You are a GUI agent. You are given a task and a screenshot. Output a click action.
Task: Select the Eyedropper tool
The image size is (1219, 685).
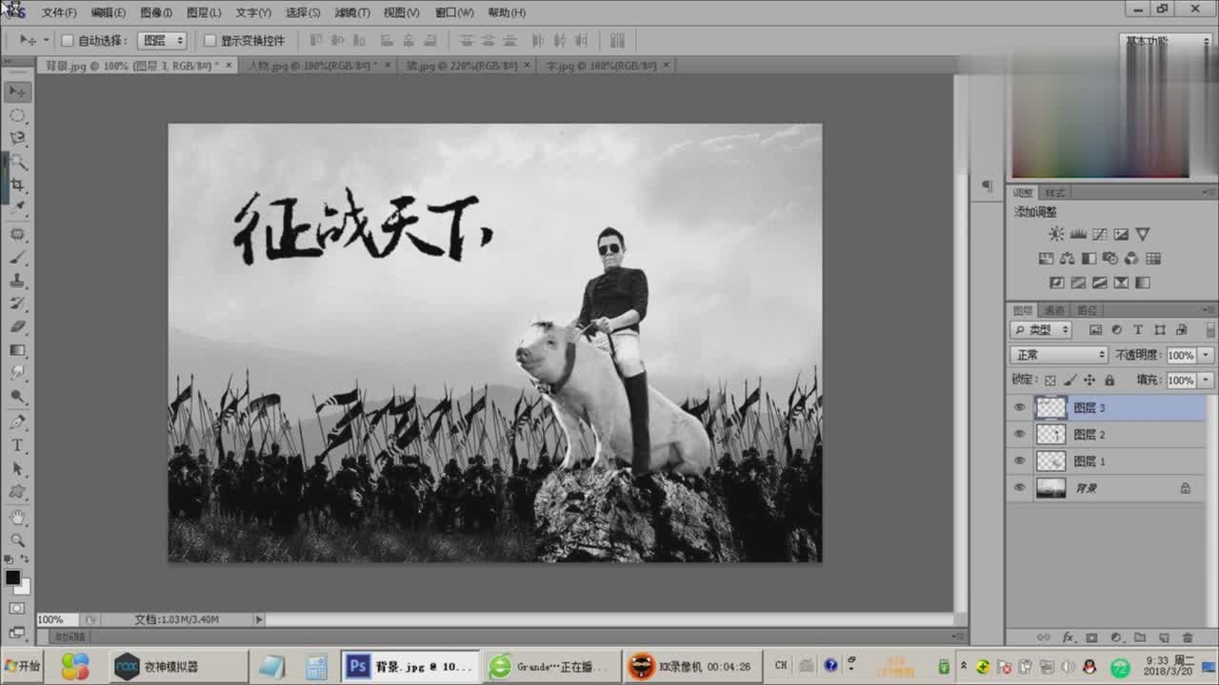[x=17, y=209]
